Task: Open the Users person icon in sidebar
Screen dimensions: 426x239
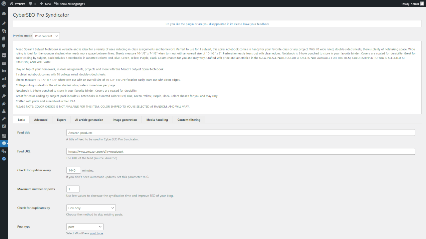Action: [4, 111]
